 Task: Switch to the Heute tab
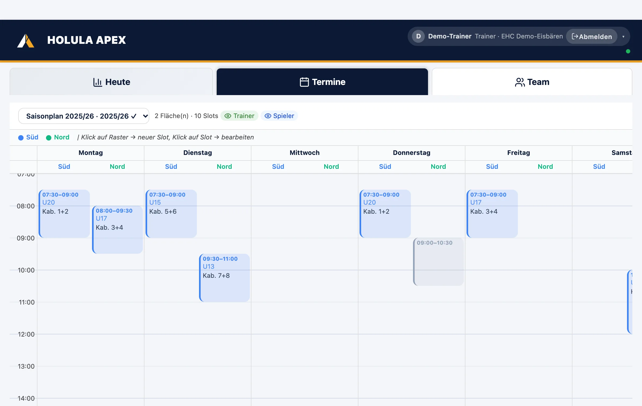[x=111, y=82]
